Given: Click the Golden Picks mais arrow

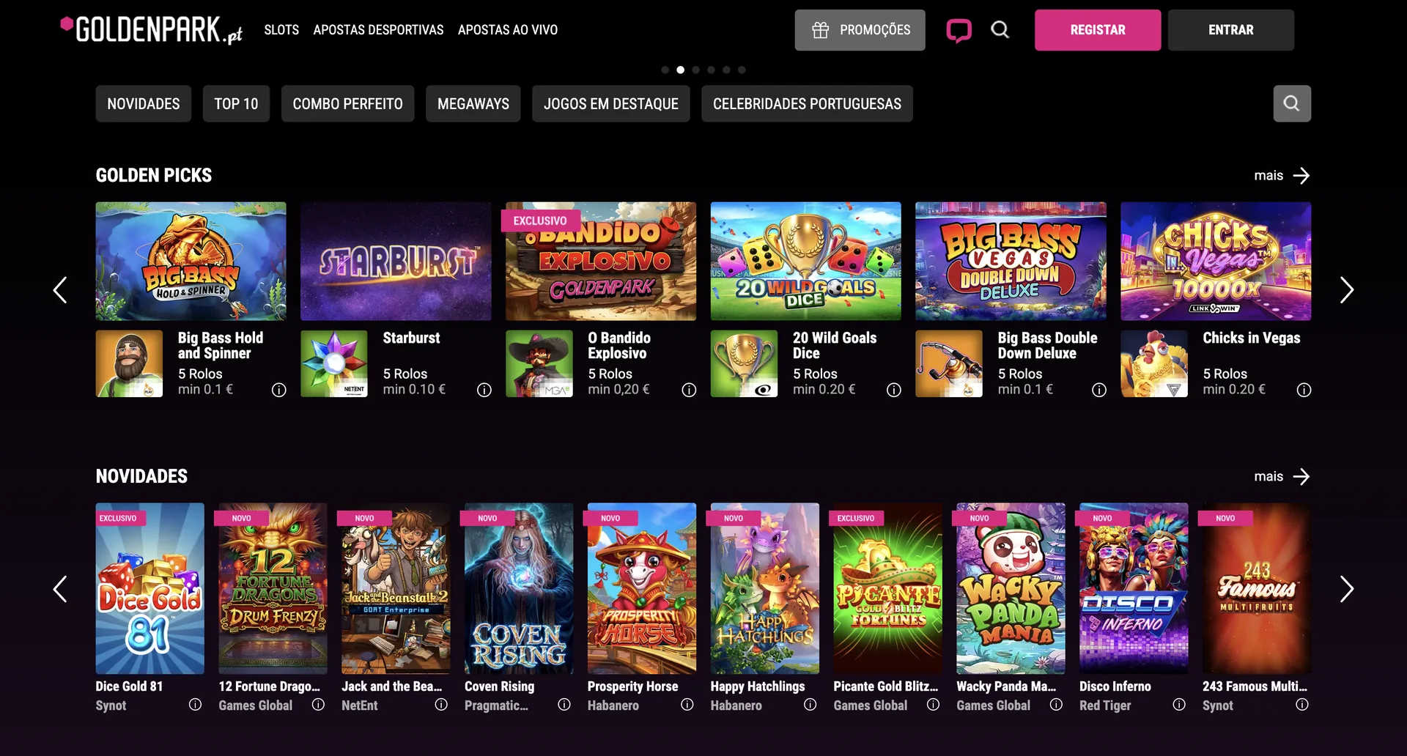Looking at the screenshot, I should click(x=1301, y=176).
